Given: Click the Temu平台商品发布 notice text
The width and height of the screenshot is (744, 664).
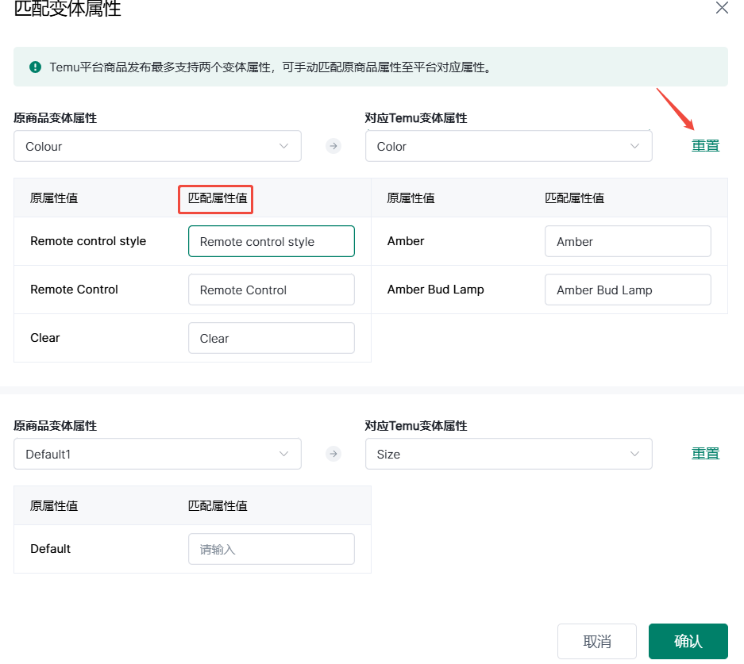Looking at the screenshot, I should pyautogui.click(x=271, y=67).
